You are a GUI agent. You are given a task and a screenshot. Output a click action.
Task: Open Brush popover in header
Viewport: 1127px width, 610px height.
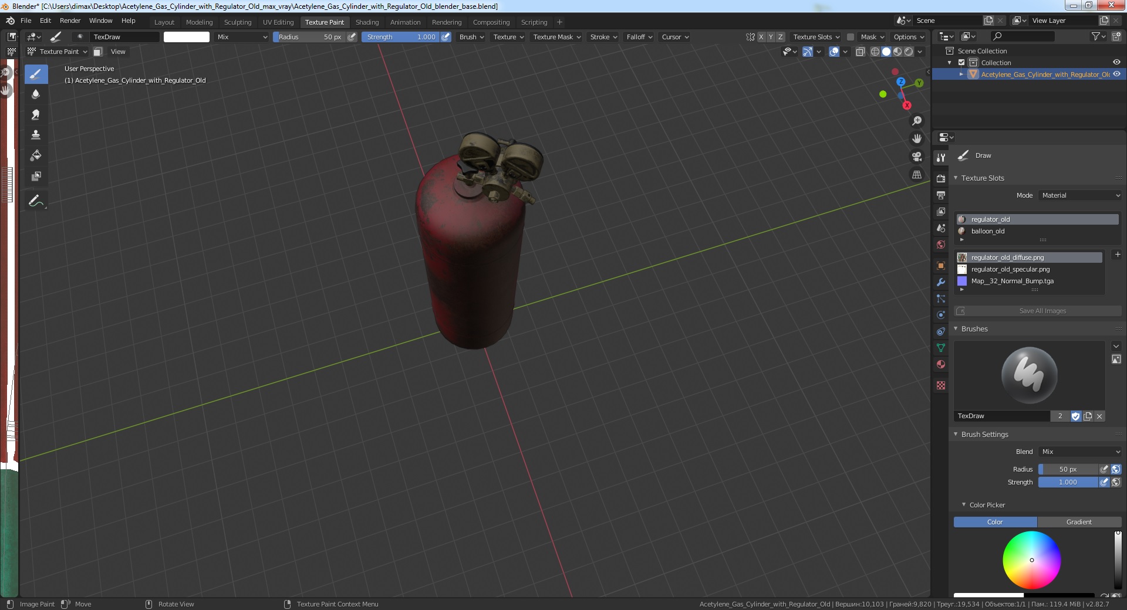click(x=471, y=37)
